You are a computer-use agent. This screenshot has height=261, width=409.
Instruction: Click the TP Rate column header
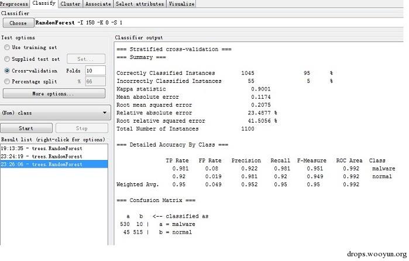177,161
